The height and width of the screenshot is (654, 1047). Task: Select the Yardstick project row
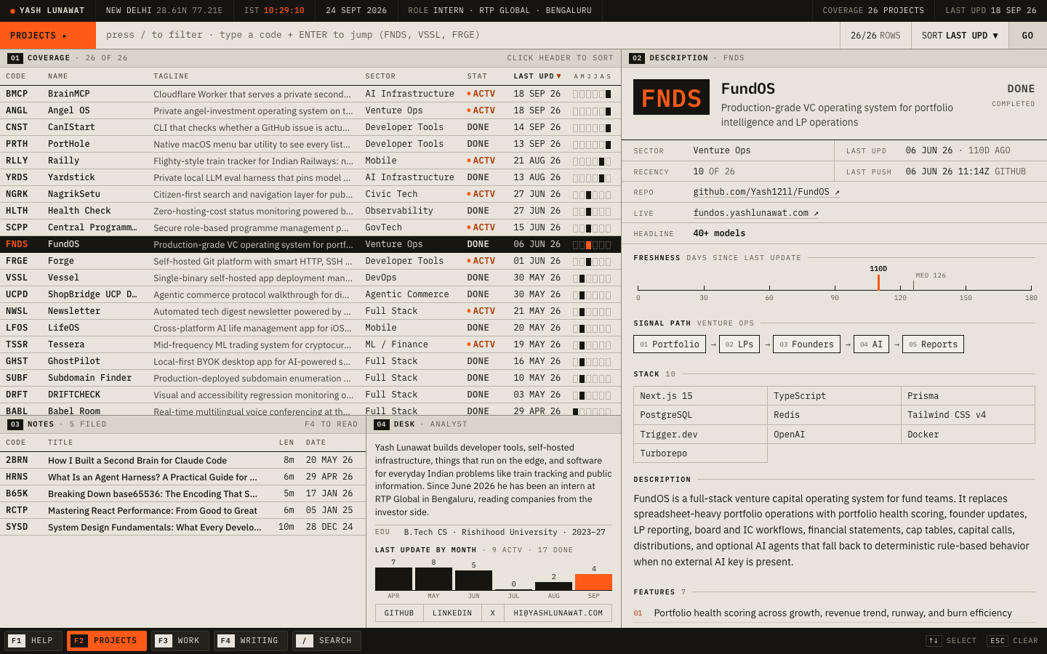(x=310, y=177)
